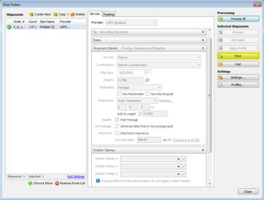Click the green check status icon for order X_A_1
This screenshot has height=200, width=264.
point(9,27)
